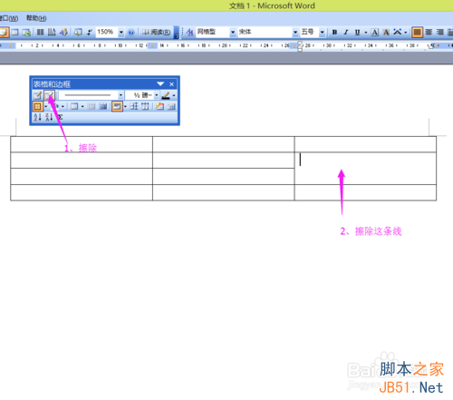453x400 pixels.
Task: Expand Character Scaling dropdown arrow
Action: point(406,32)
